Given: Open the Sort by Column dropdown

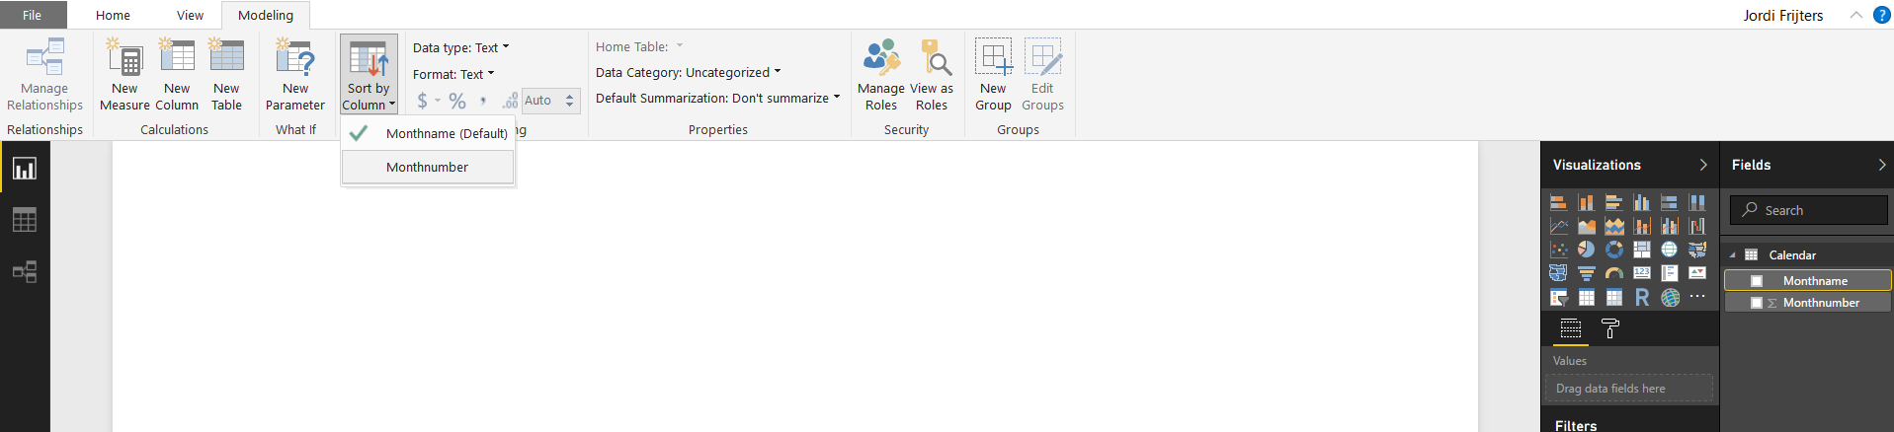Looking at the screenshot, I should (369, 75).
